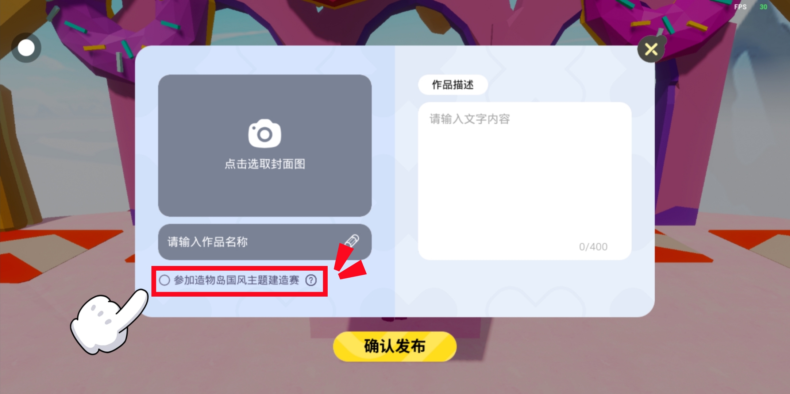Viewport: 790px width, 394px height.
Task: Click the 点击选取封面图 cover thumbnail area
Action: (265, 146)
